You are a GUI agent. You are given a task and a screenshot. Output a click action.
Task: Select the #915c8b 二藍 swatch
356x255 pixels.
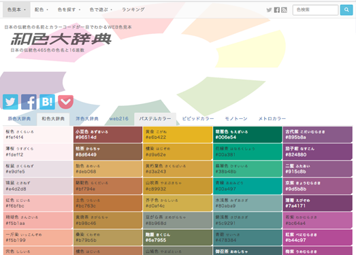pos(318,169)
